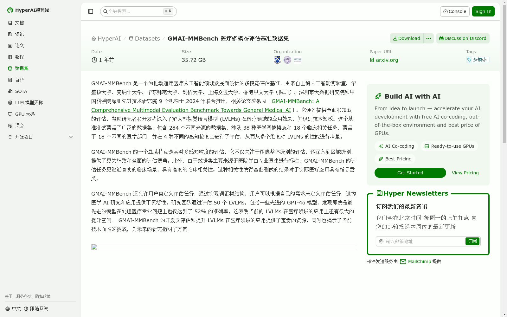The height and width of the screenshot is (317, 507).
Task: Focus the 全站搜索 search field
Action: [138, 11]
